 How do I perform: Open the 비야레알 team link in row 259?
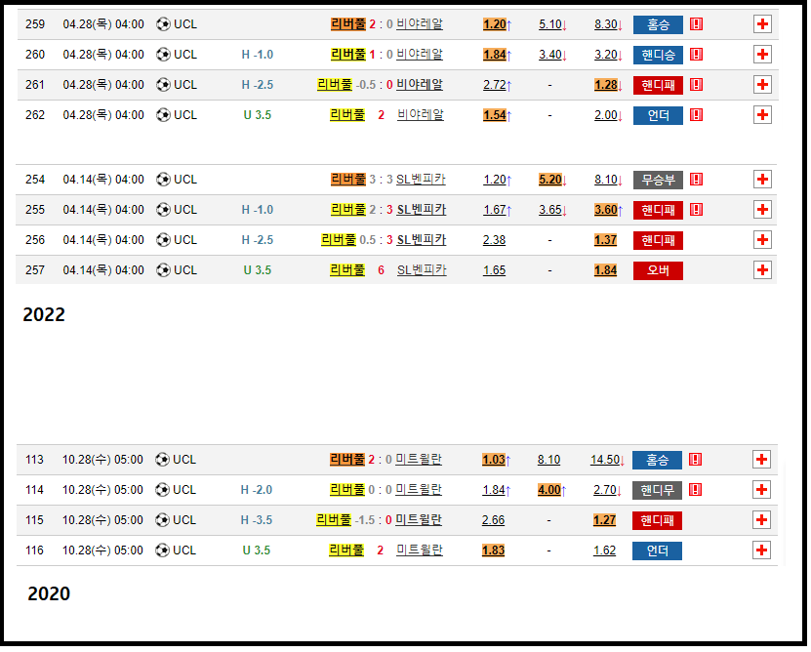420,24
